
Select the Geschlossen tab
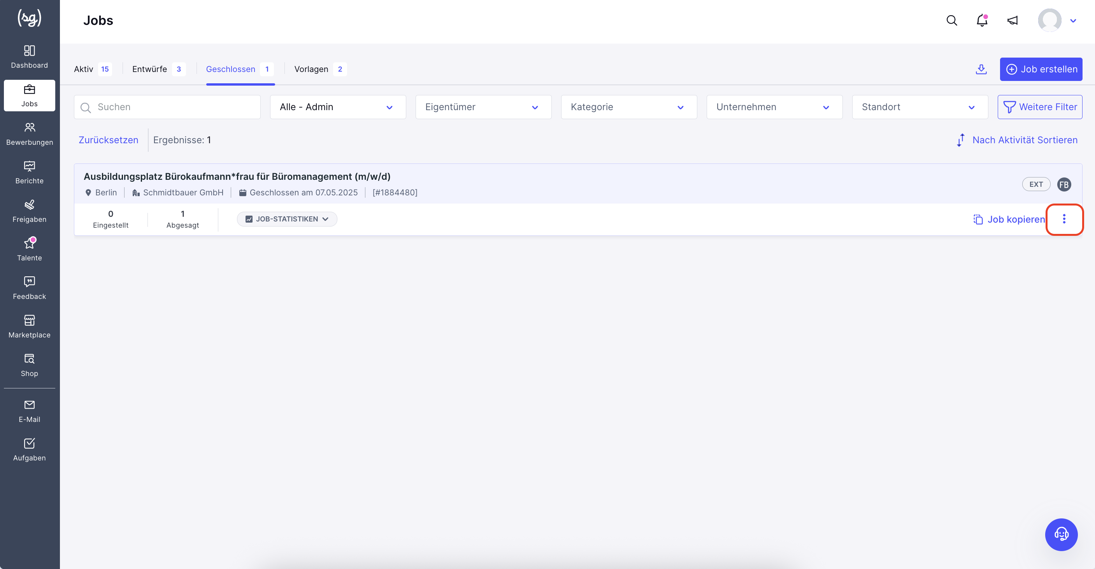(x=240, y=69)
